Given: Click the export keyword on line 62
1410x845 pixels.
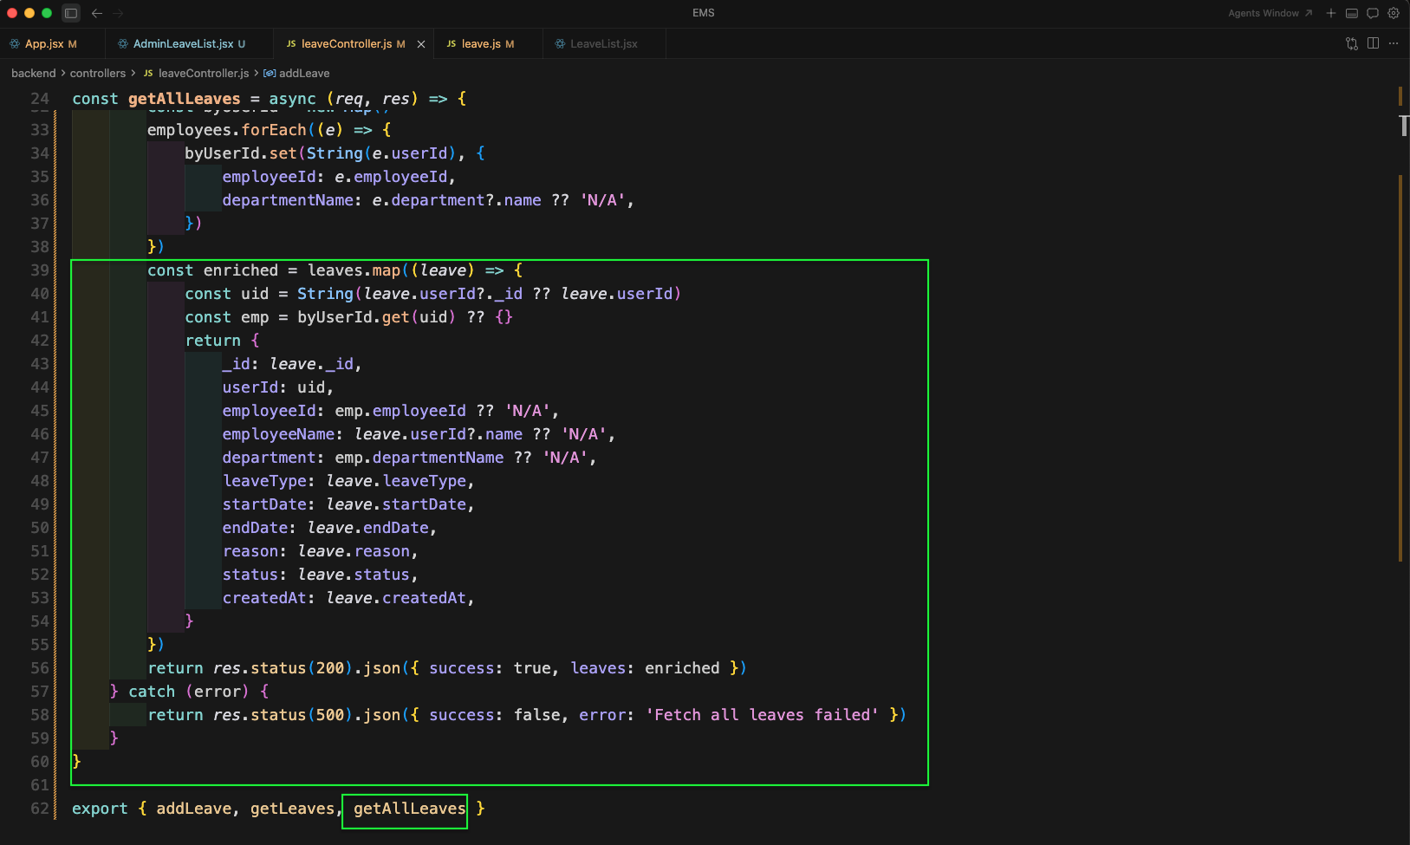Looking at the screenshot, I should 100,809.
